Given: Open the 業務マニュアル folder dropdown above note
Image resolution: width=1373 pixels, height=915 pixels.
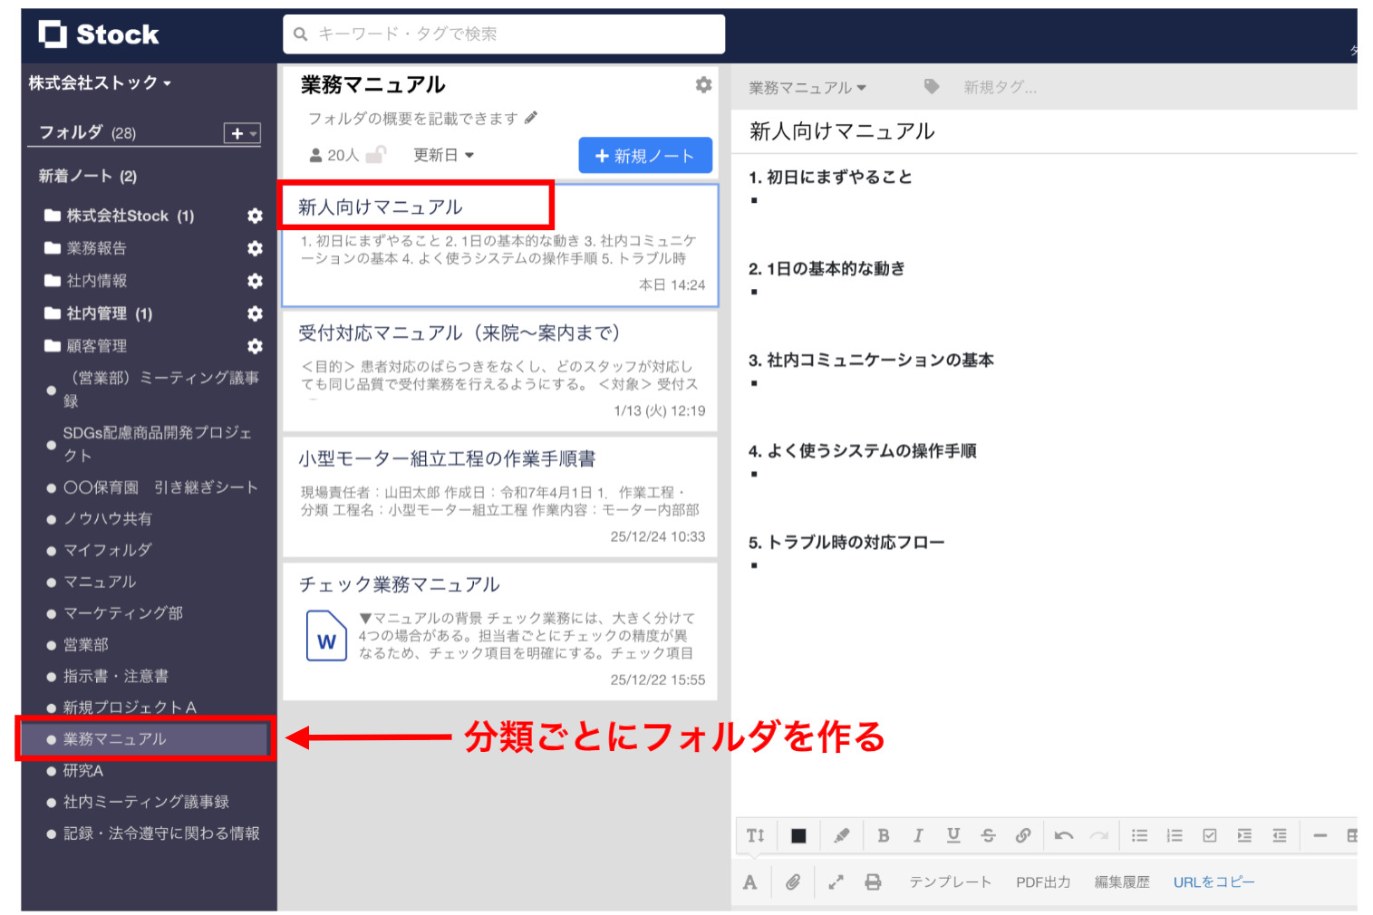Looking at the screenshot, I should (x=807, y=88).
